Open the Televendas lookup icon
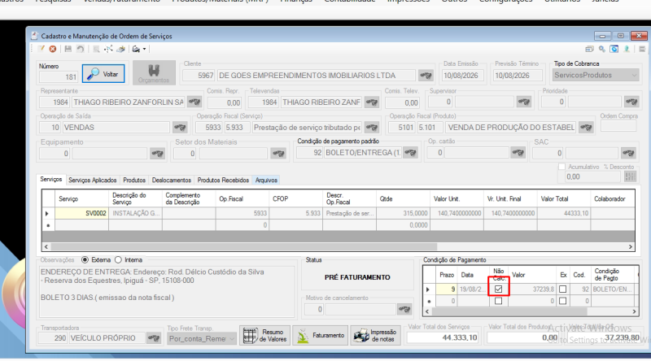This screenshot has height=361, width=651. click(372, 102)
